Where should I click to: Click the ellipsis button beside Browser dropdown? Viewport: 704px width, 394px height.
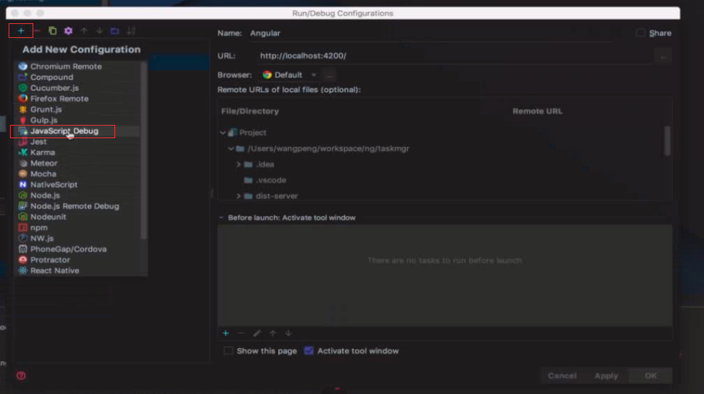coord(329,75)
